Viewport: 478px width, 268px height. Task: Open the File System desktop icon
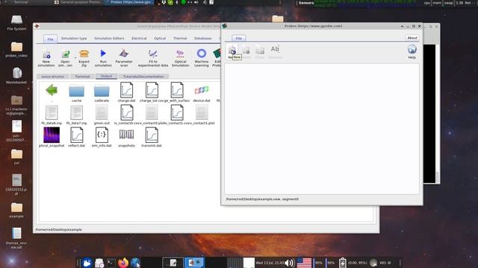(16, 23)
